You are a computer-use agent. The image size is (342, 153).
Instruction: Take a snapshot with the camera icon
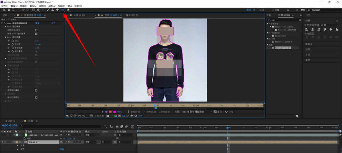pyautogui.click(x=108, y=116)
